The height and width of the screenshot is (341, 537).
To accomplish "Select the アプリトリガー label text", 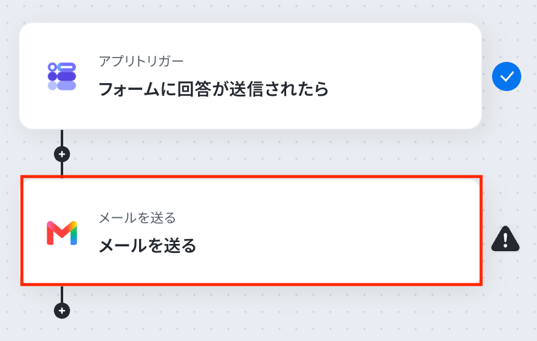I will click(x=141, y=61).
